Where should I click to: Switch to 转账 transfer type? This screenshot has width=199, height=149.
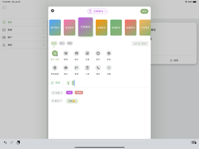(x=70, y=43)
